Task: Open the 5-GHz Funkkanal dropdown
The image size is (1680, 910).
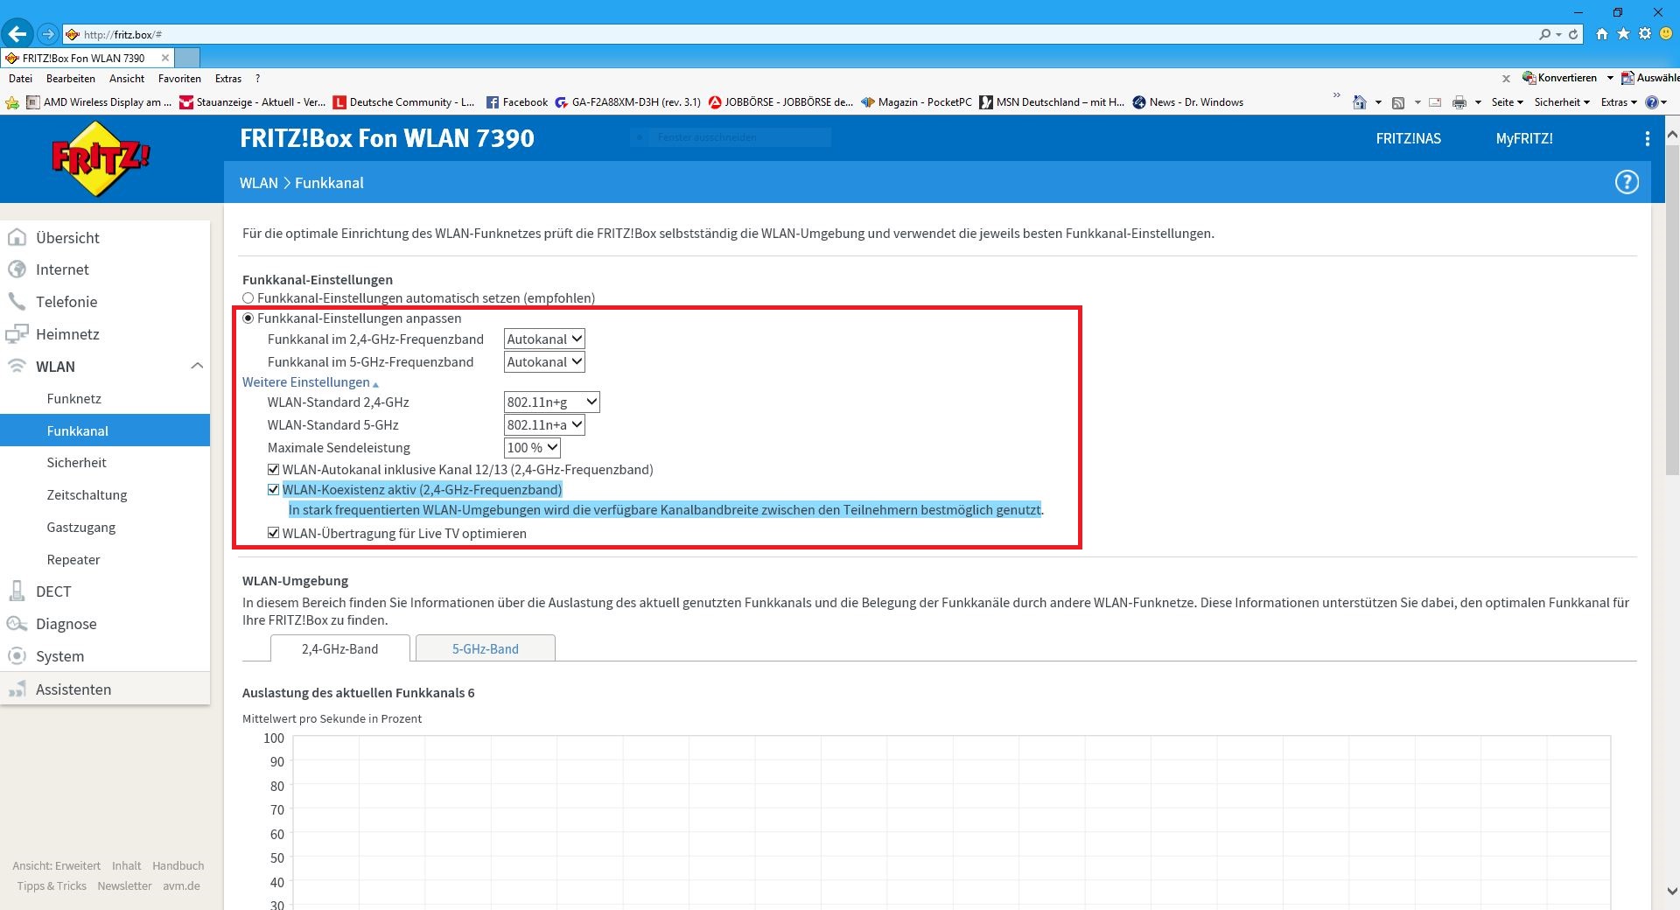Action: coord(544,362)
